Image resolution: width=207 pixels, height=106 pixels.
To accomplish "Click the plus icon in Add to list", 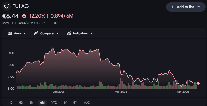I will pyautogui.click(x=172, y=7).
